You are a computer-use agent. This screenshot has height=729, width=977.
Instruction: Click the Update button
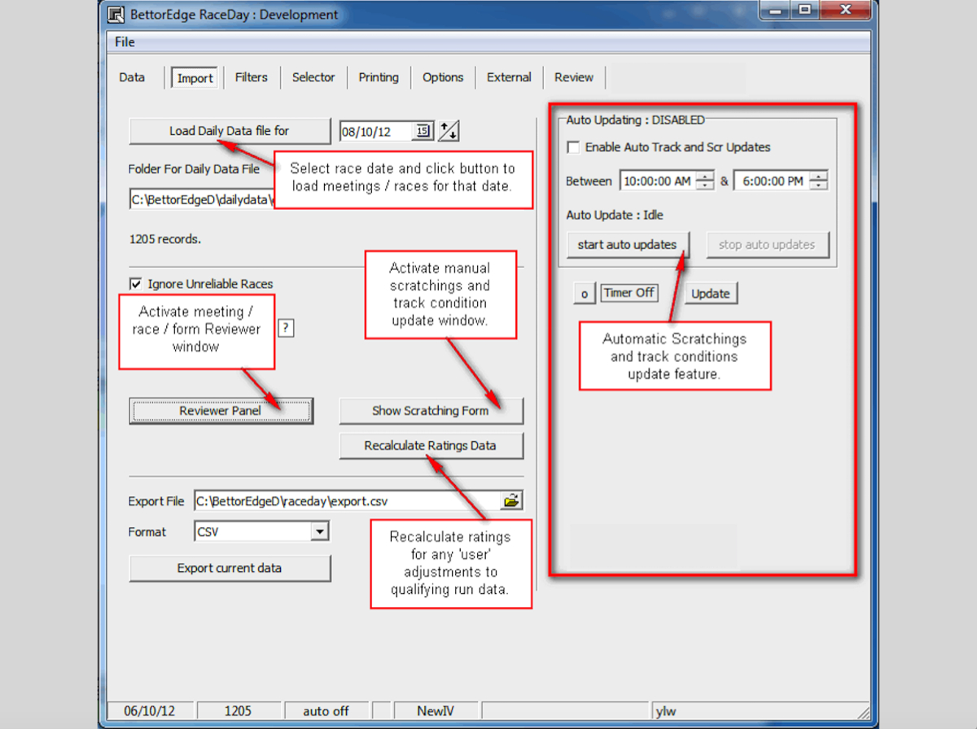pos(711,294)
